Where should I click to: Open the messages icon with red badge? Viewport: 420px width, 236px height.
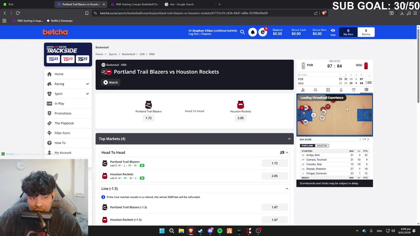tap(263, 32)
